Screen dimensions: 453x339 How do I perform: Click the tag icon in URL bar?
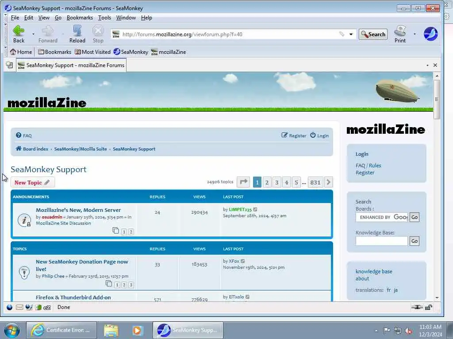click(x=342, y=34)
